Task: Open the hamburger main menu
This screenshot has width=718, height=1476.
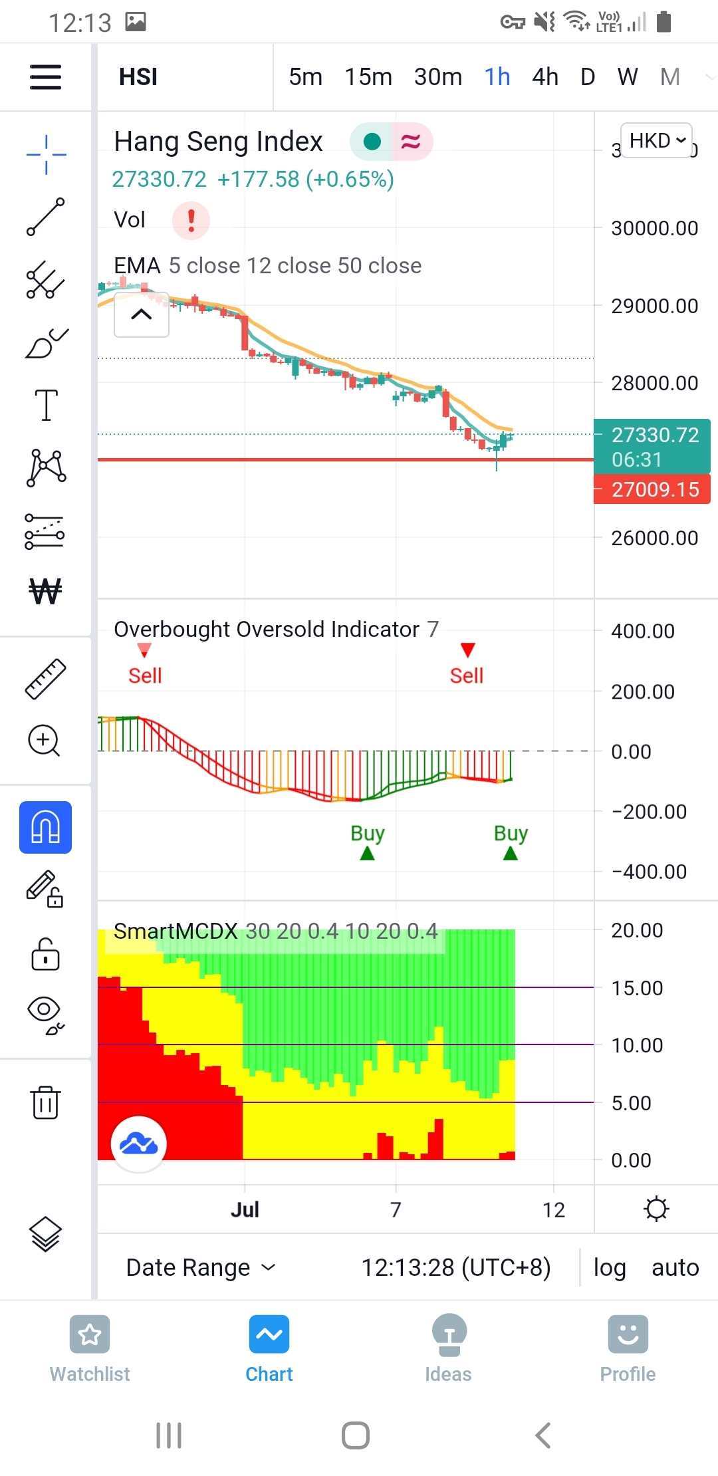Action: 45,77
